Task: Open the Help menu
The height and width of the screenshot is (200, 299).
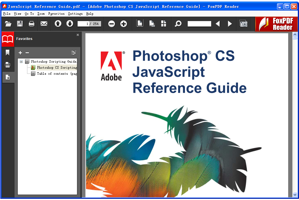Action: coord(90,14)
